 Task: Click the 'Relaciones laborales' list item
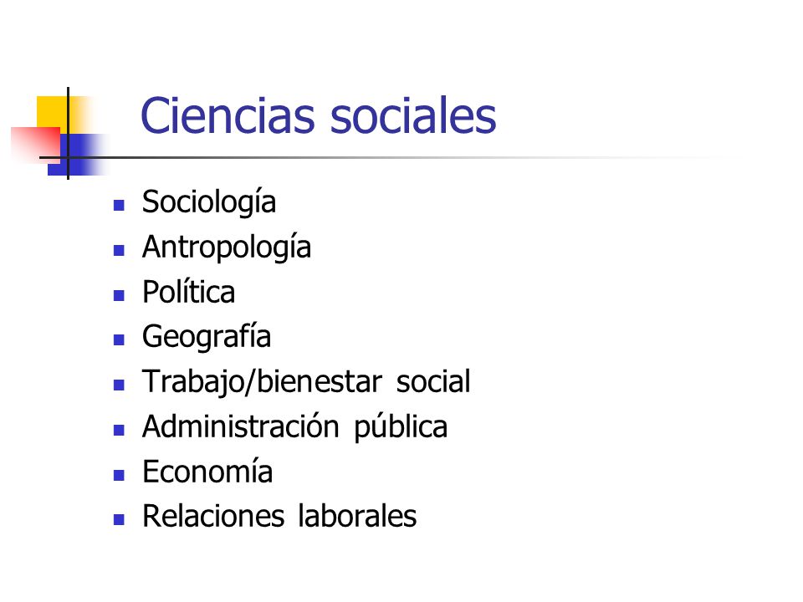point(279,516)
